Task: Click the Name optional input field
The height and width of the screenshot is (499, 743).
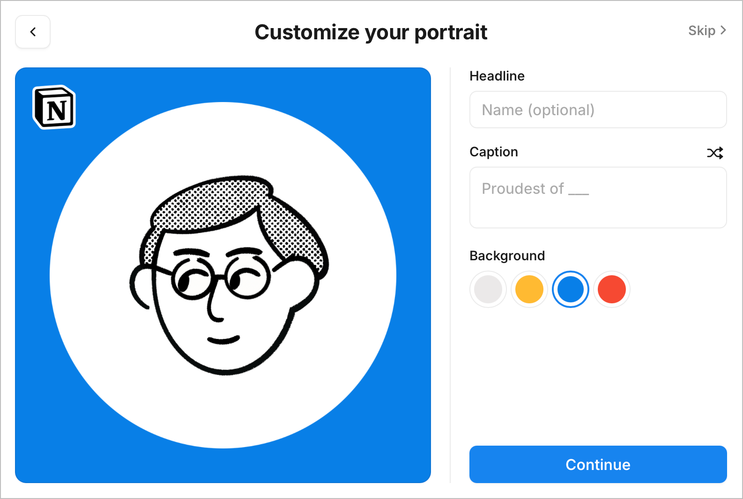Action: coord(598,110)
